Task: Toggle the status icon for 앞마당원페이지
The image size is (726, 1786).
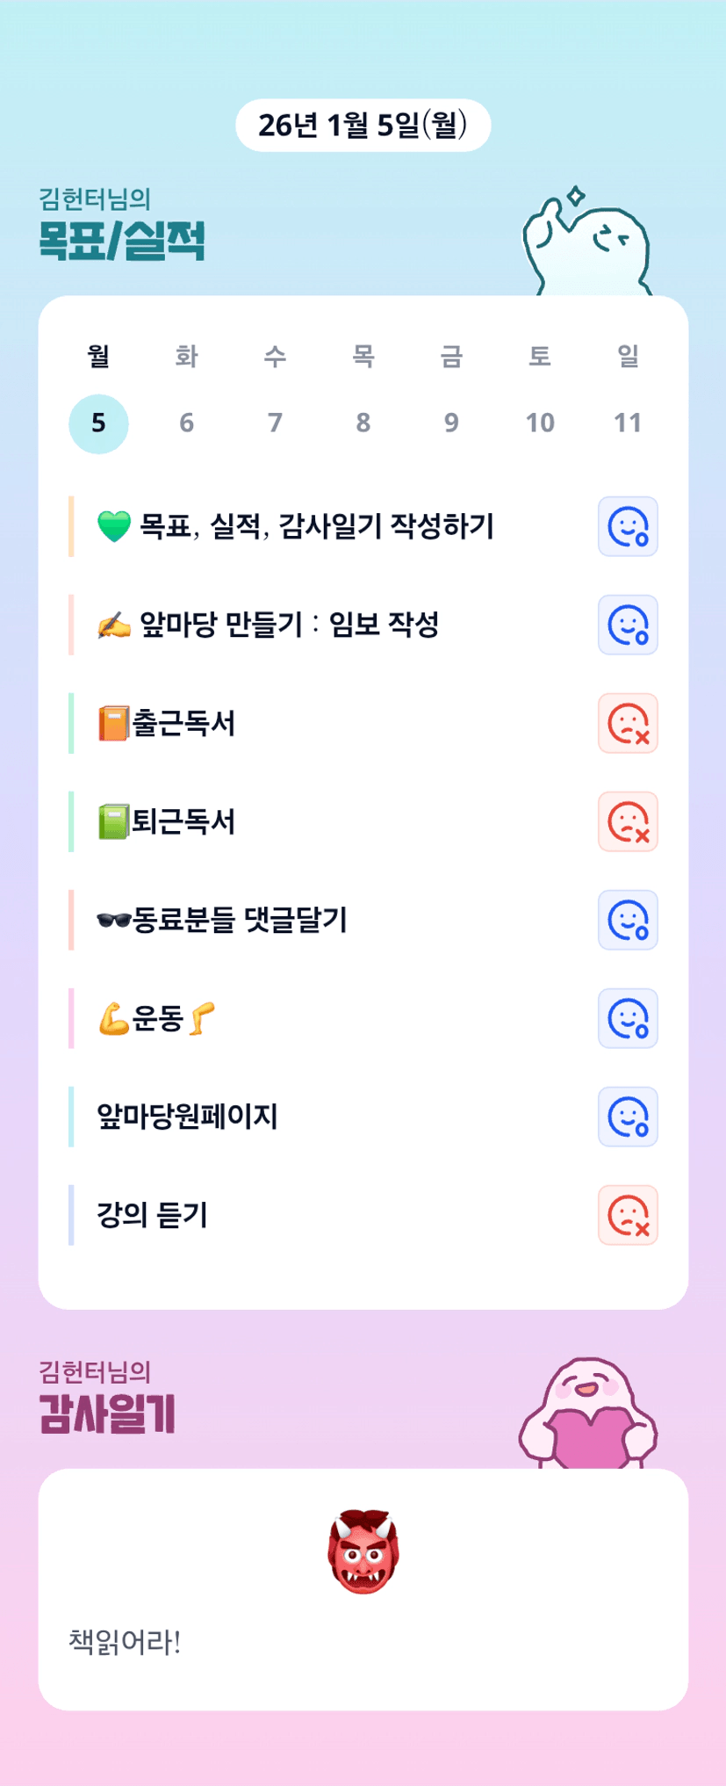Action: tap(628, 1117)
